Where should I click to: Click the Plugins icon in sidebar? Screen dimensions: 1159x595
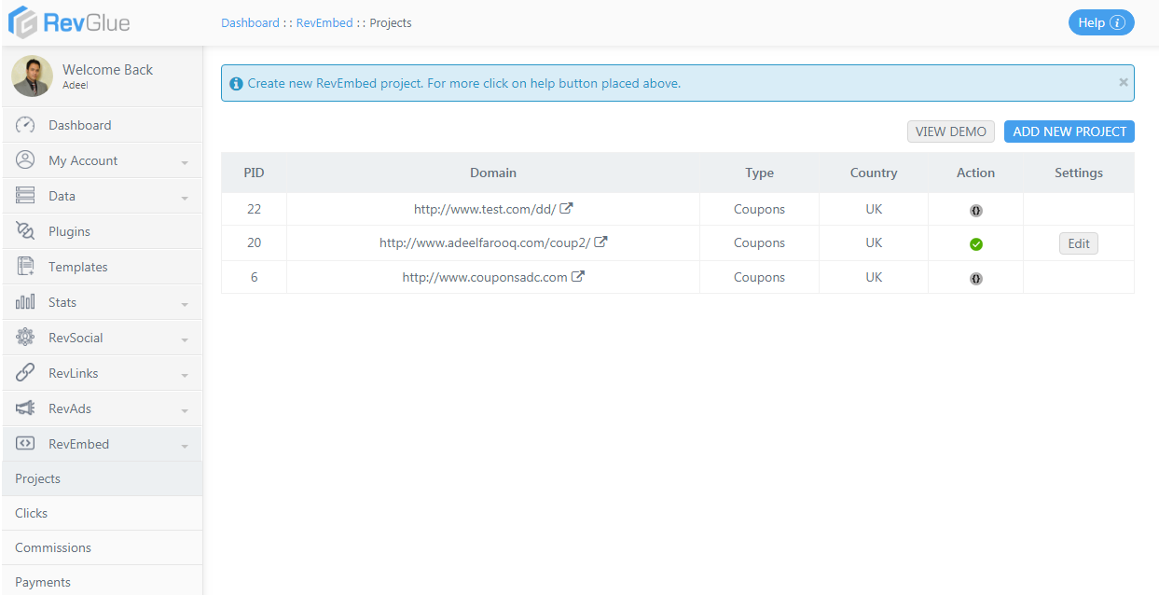coord(25,231)
